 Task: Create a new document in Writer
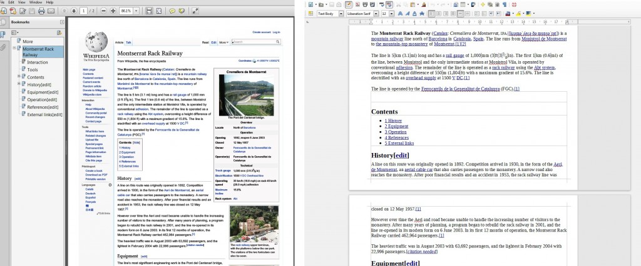pyautogui.click(x=310, y=4)
